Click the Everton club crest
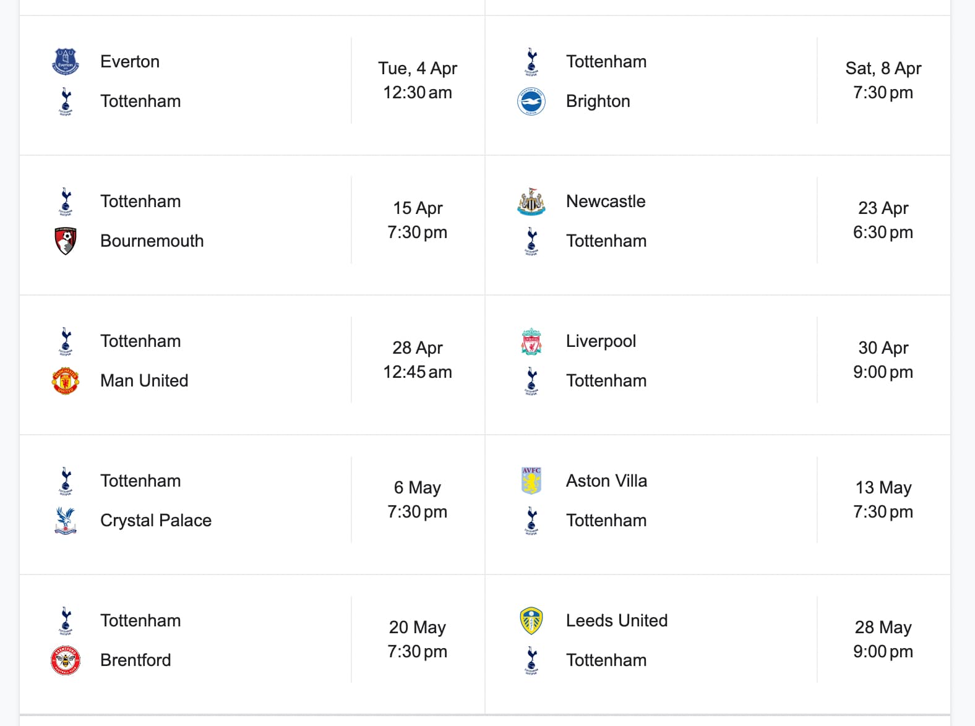Image resolution: width=975 pixels, height=726 pixels. pos(66,62)
